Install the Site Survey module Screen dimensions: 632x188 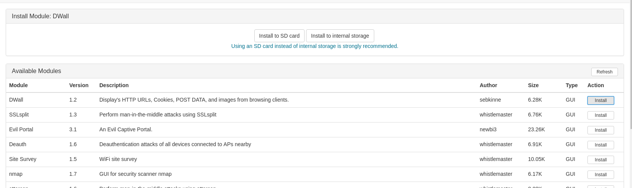point(600,160)
